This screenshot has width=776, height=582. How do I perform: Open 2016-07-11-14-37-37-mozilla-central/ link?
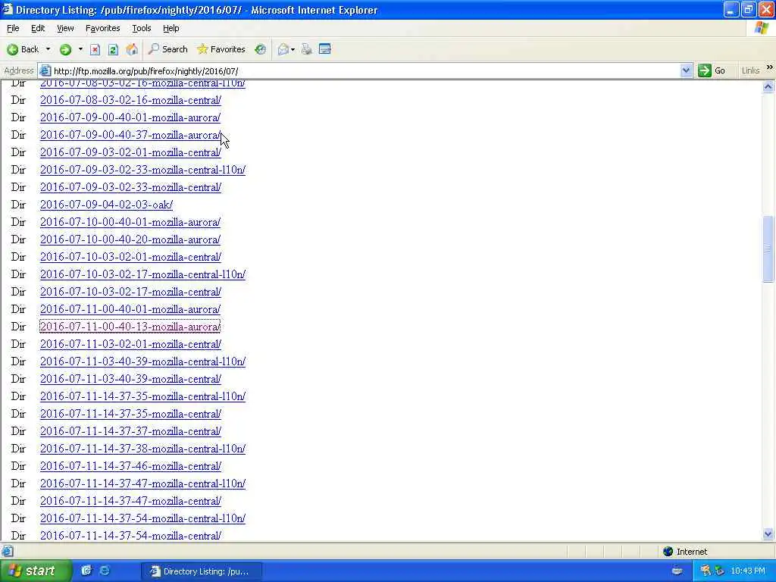tap(130, 431)
